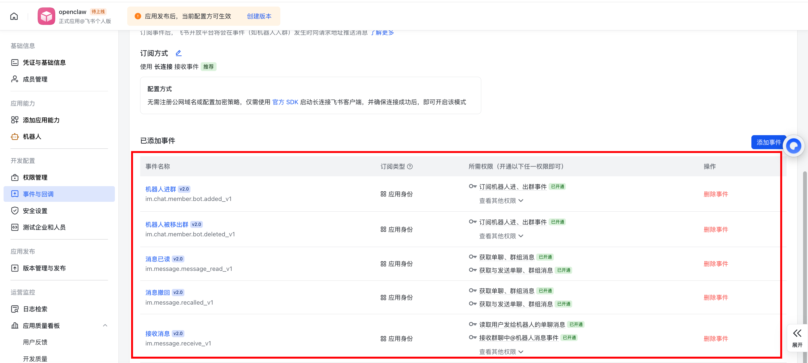Open 测试企业和人员 sidebar item
The height and width of the screenshot is (363, 808).
point(59,227)
